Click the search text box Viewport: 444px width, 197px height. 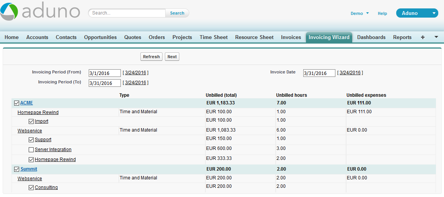click(x=127, y=13)
